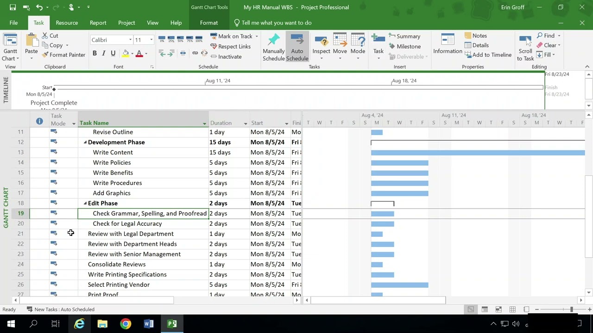This screenshot has width=593, height=333.
Task: Insert a new Task
Action: tap(378, 47)
